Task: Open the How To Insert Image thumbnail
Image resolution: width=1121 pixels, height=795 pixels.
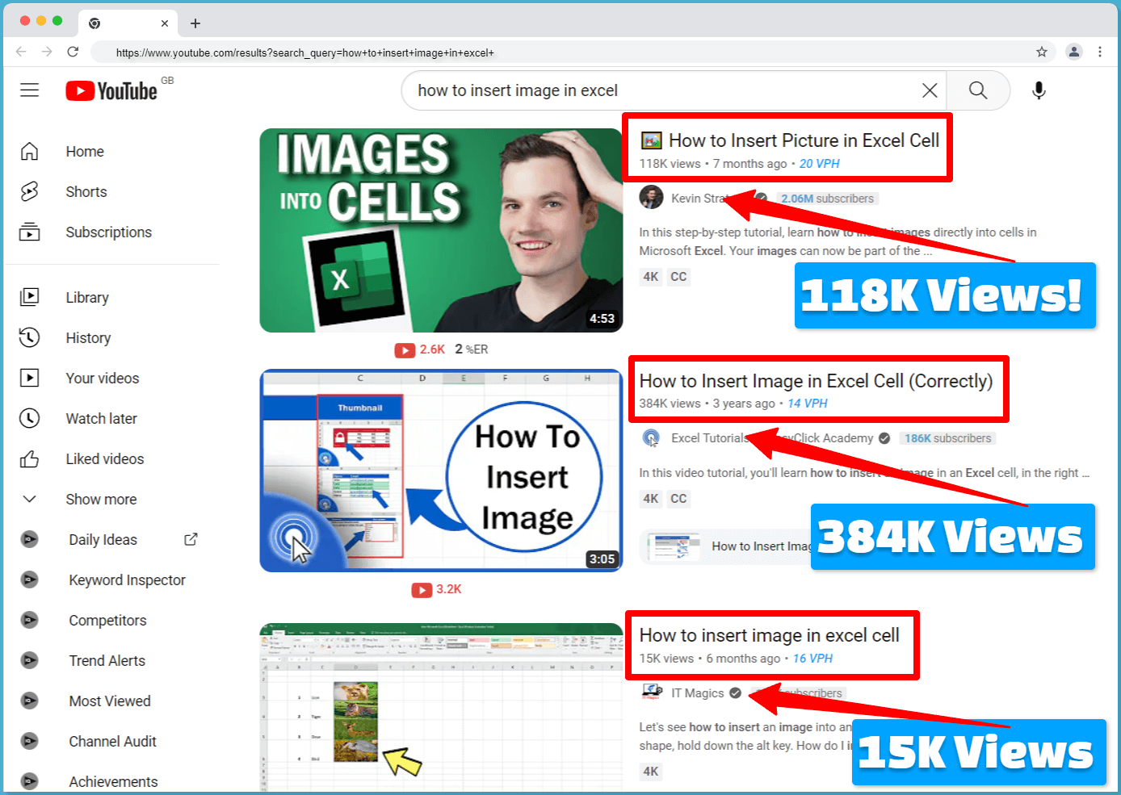Action: pos(440,471)
